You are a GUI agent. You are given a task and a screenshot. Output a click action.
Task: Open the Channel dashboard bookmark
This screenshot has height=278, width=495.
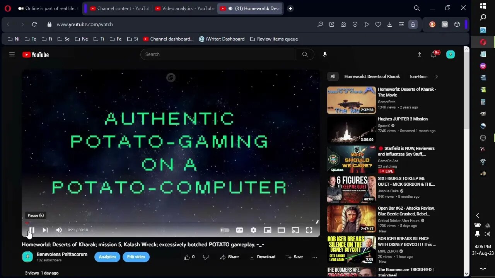click(x=168, y=39)
